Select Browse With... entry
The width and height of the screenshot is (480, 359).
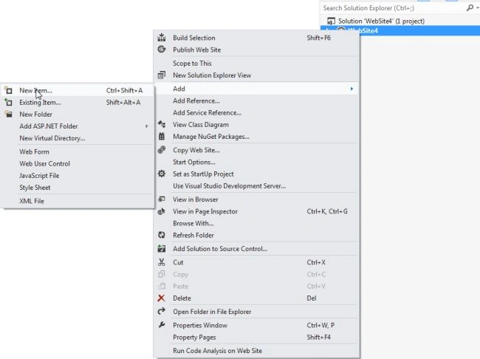(x=193, y=223)
